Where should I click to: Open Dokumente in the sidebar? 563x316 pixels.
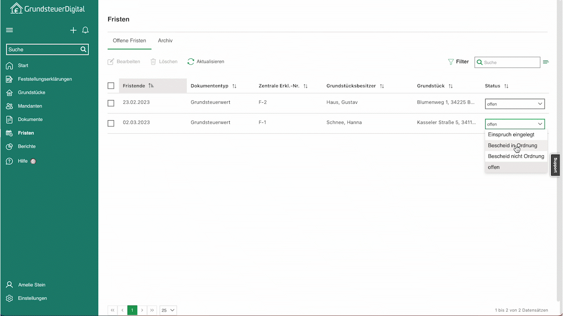click(x=30, y=119)
